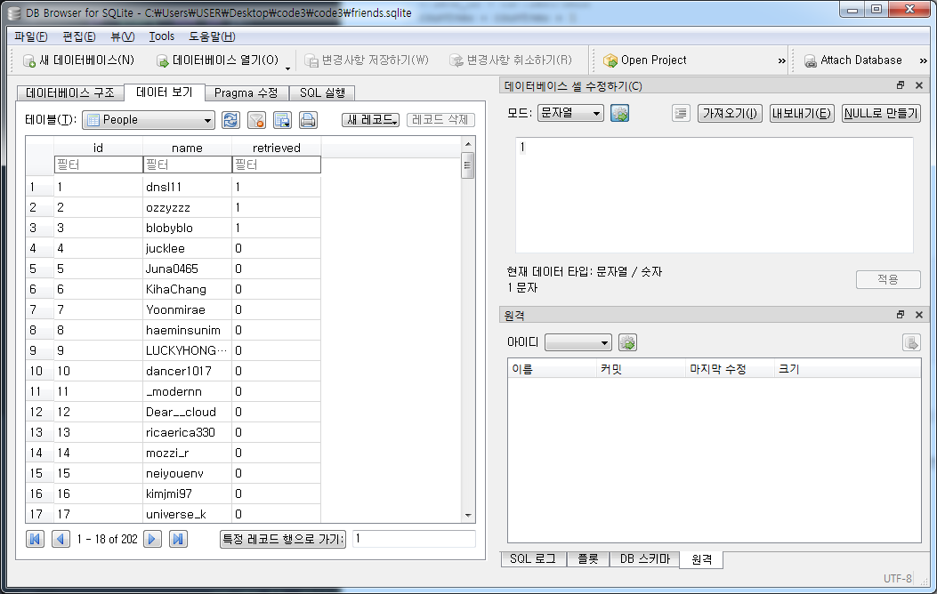Sort by the name column header
Image resolution: width=937 pixels, height=594 pixels.
(187, 148)
